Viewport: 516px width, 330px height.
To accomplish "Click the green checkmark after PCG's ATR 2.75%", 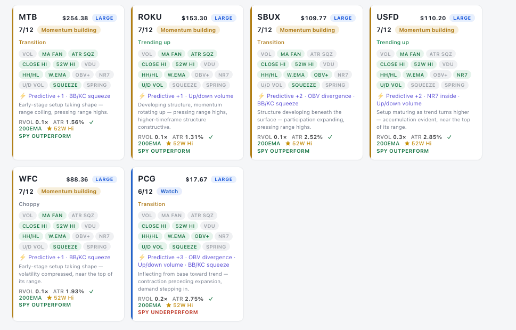I will pyautogui.click(x=211, y=299).
